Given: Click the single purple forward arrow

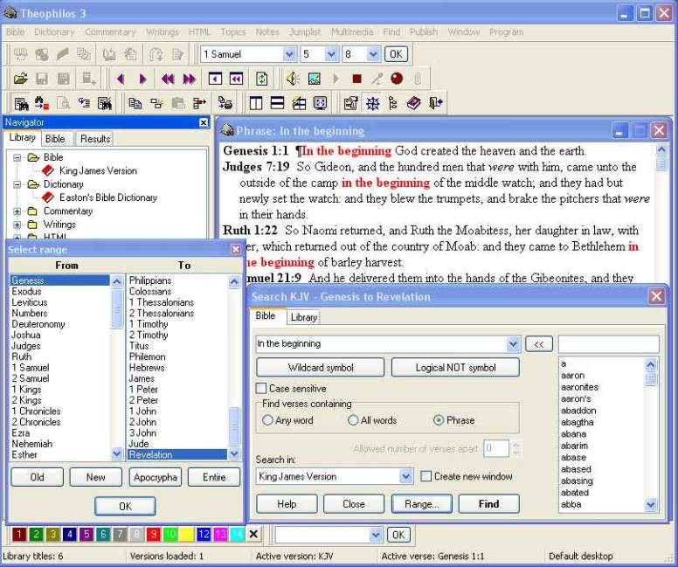Looking at the screenshot, I should [x=142, y=79].
